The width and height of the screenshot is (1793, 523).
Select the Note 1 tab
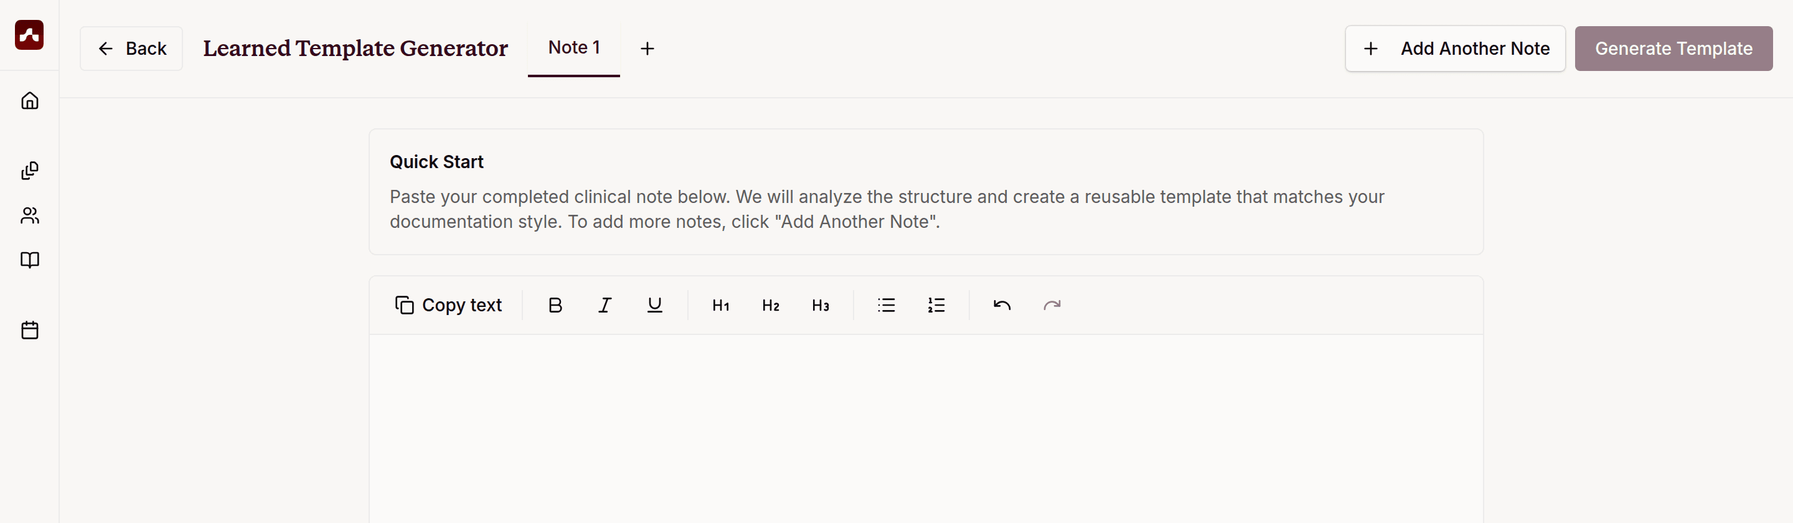(x=573, y=48)
